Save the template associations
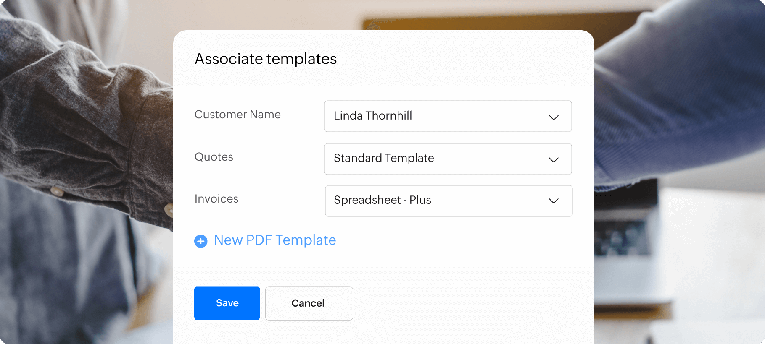The height and width of the screenshot is (344, 765). [227, 303]
